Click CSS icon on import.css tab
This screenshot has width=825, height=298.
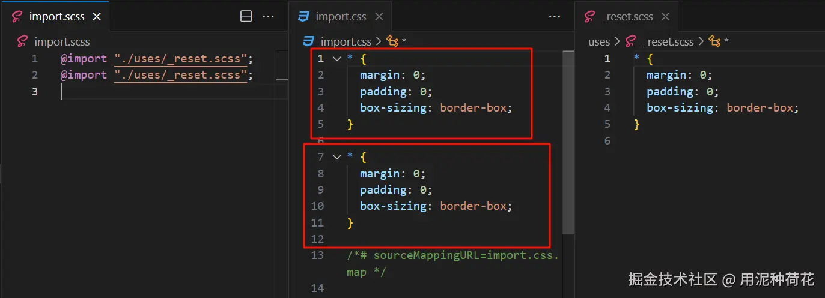pyautogui.click(x=304, y=17)
